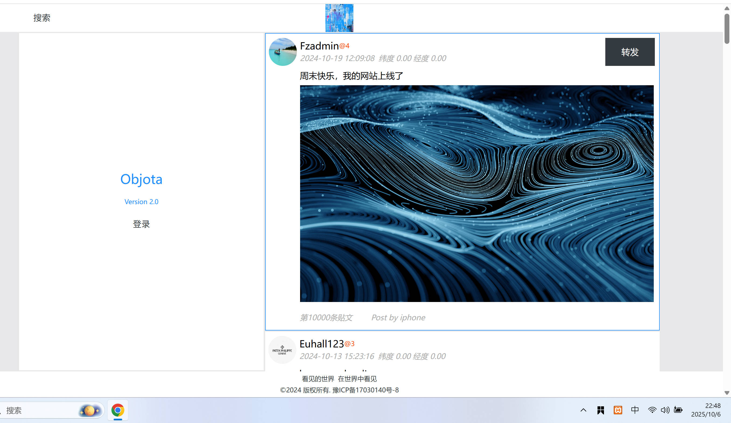Launch Chrome from the taskbar
This screenshot has width=731, height=423.
pyautogui.click(x=118, y=410)
